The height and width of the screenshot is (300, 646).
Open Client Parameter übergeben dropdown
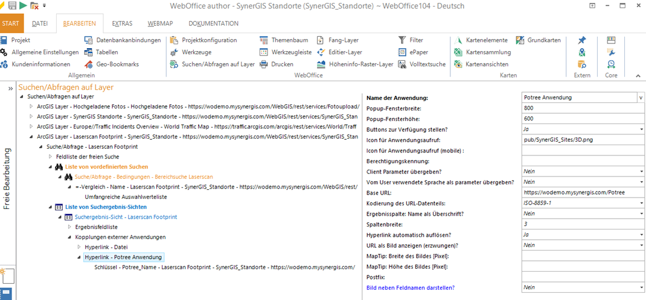642,171
